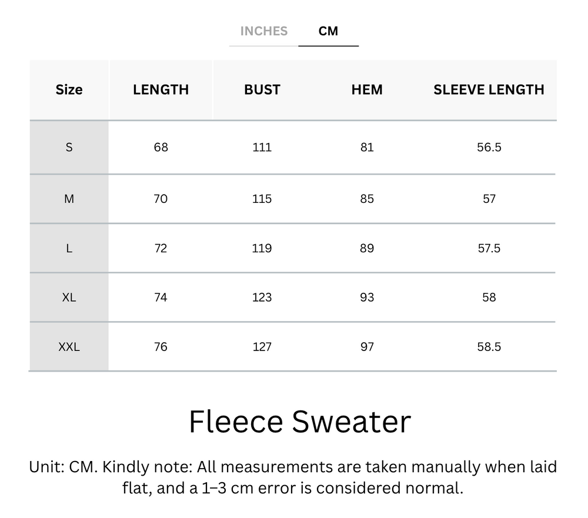This screenshot has width=588, height=518.
Task: Click sleeve length value 58 for XL
Action: point(489,298)
